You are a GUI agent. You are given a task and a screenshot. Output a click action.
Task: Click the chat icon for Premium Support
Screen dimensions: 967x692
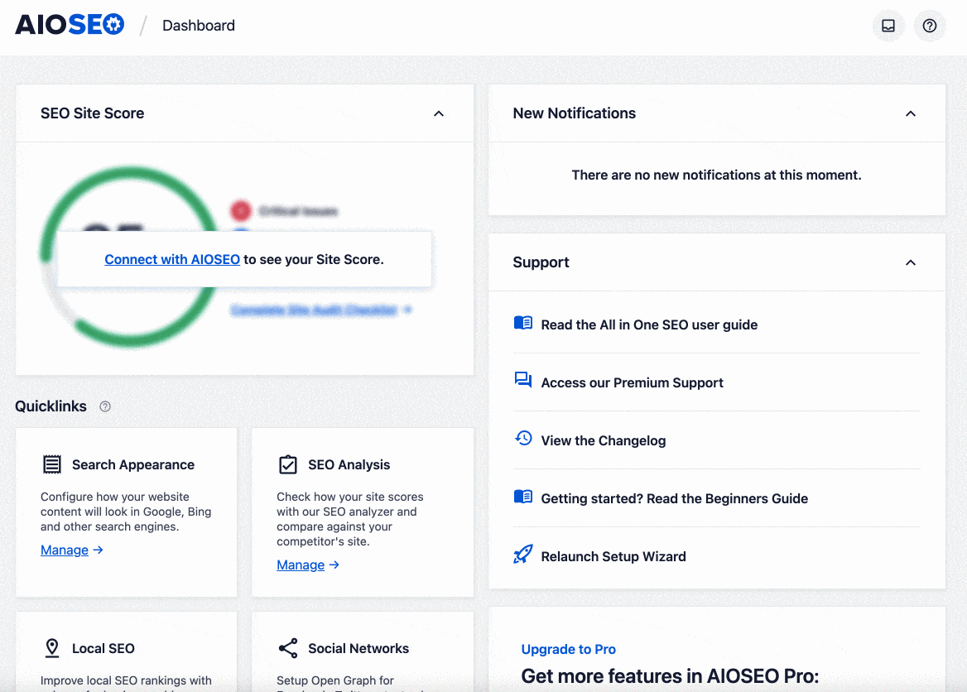tap(522, 381)
